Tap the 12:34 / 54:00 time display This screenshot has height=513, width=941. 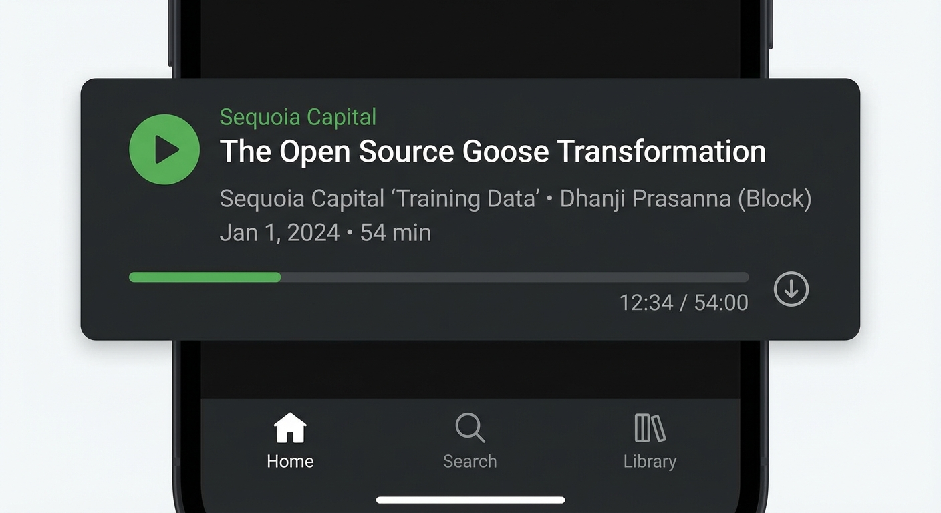tap(683, 302)
